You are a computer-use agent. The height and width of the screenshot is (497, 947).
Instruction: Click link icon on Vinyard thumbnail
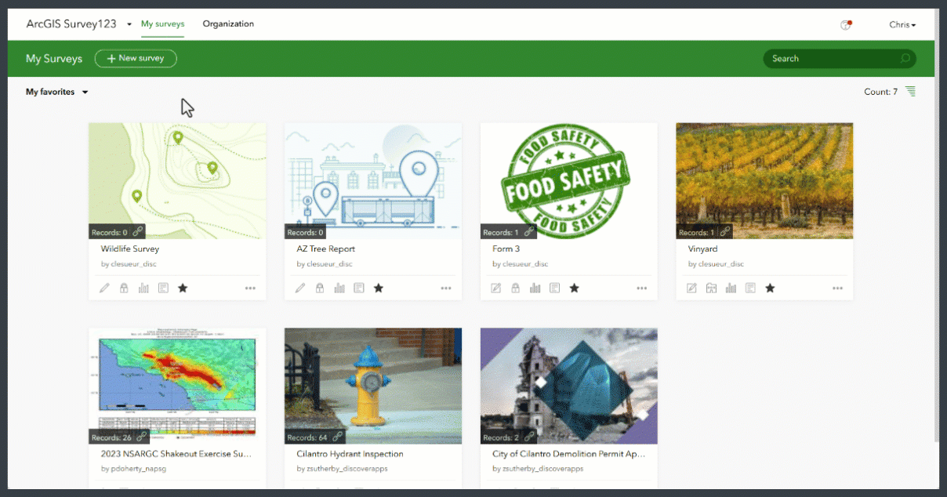click(726, 232)
